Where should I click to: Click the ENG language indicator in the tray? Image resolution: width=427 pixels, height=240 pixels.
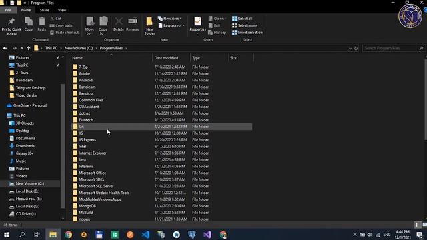(x=387, y=235)
